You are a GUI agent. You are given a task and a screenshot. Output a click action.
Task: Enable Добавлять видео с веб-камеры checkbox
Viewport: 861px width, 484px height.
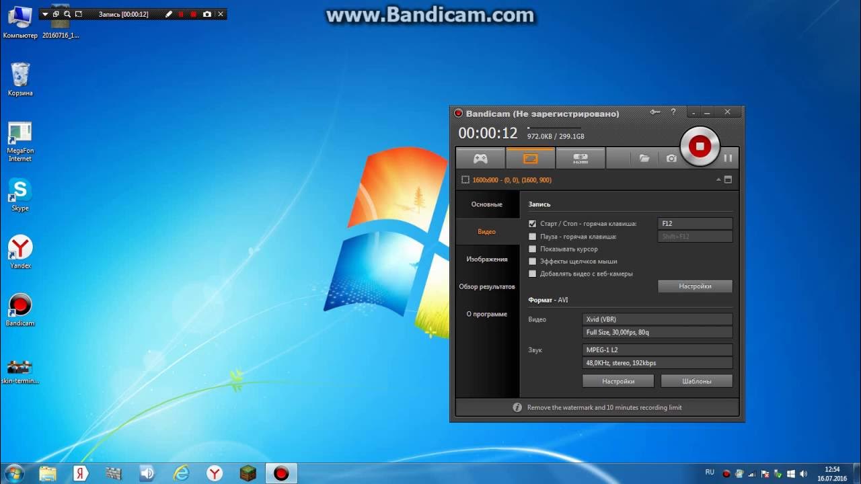click(x=533, y=274)
